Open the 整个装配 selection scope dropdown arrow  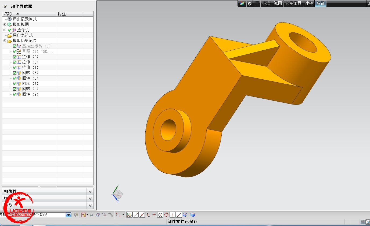pos(69,215)
